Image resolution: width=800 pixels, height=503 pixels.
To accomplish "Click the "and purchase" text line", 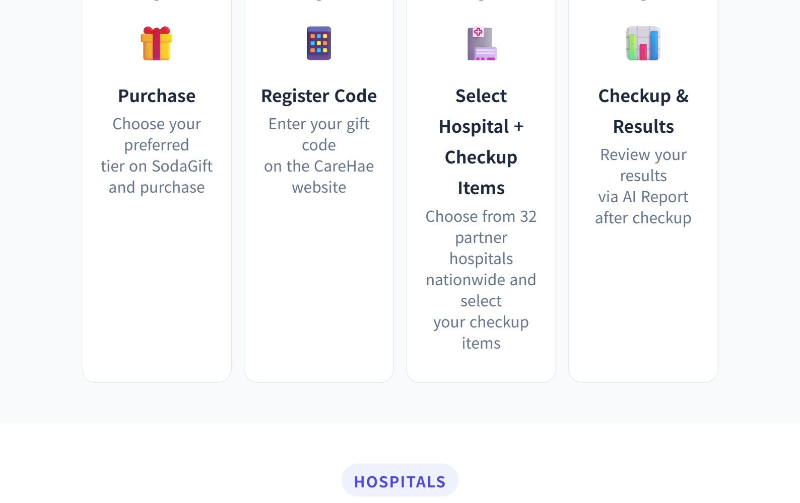I will [157, 187].
